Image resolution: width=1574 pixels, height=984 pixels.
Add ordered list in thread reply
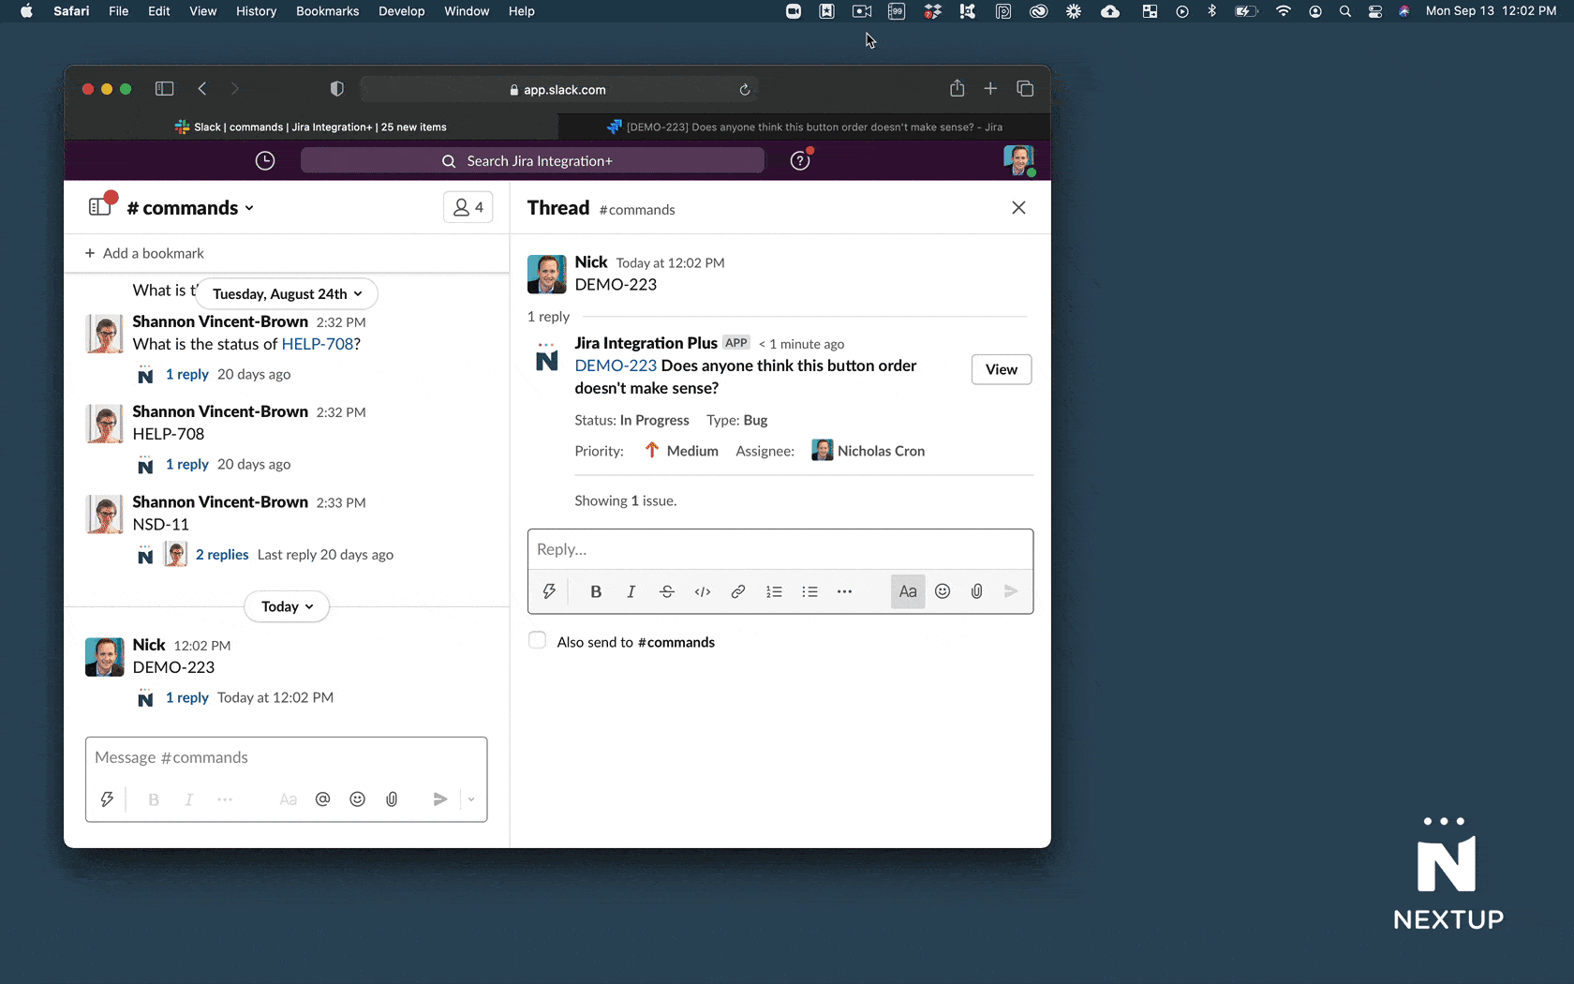click(x=774, y=591)
